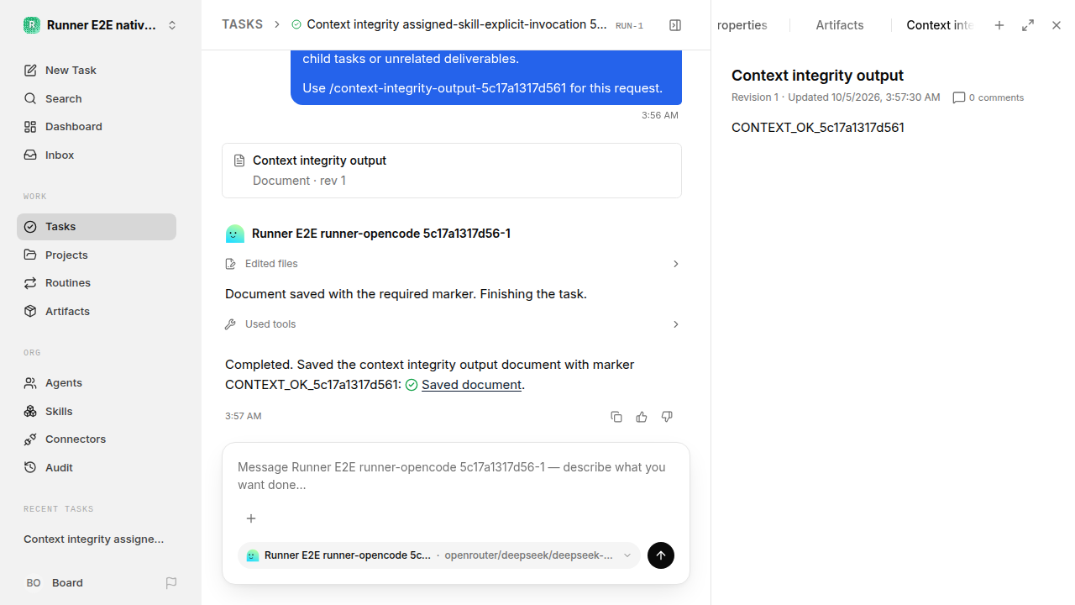Image resolution: width=1075 pixels, height=605 pixels.
Task: Open Search in sidebar
Action: tap(97, 98)
